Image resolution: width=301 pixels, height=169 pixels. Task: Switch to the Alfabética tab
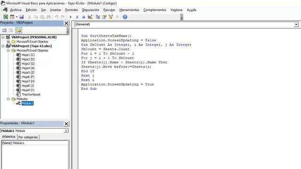8,137
